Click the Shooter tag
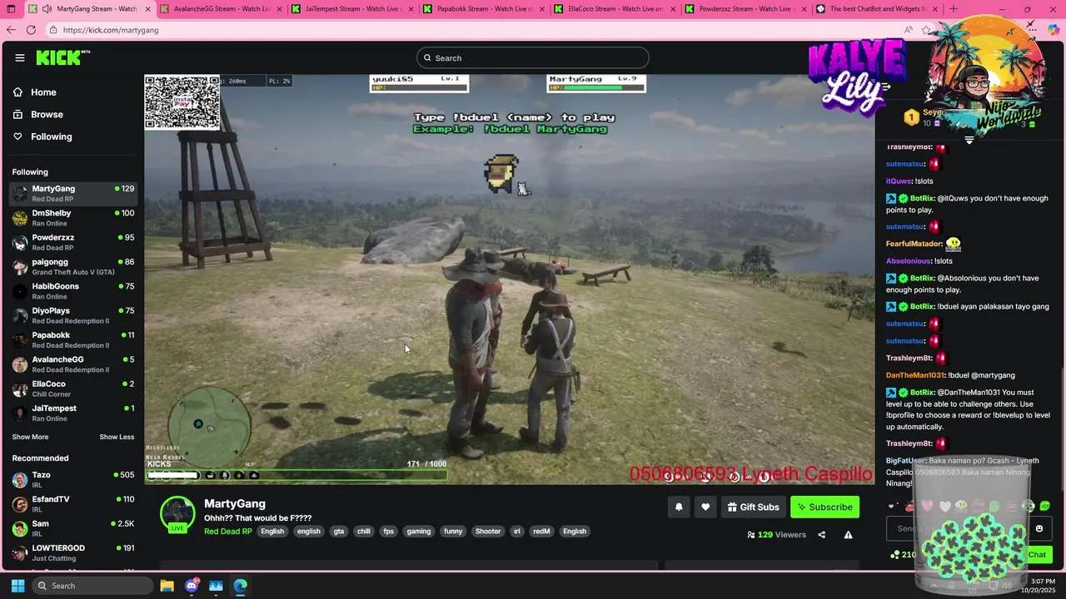This screenshot has width=1066, height=599. point(488,531)
